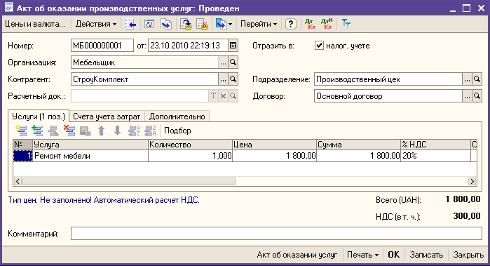
Task: Click ellipsis selector for Организация field
Action: (223, 62)
